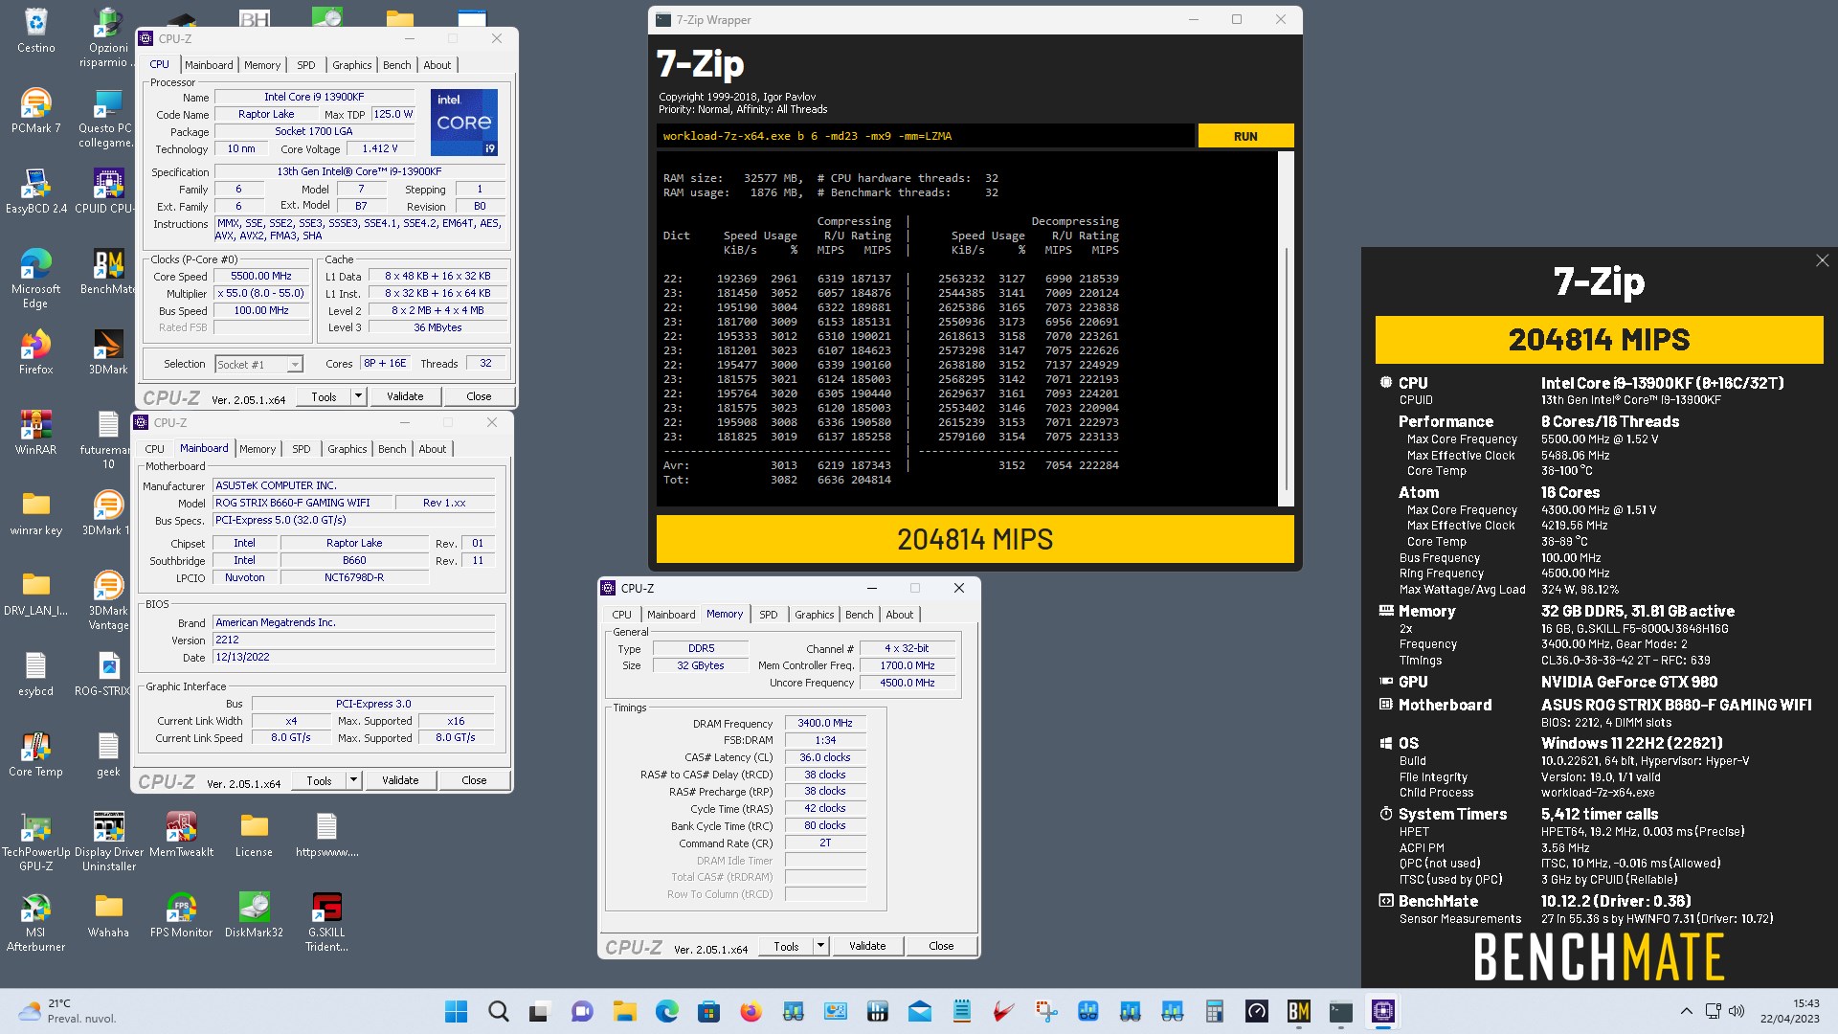Click Validate in top CPU-Z window
The width and height of the screenshot is (1838, 1034).
405,396
